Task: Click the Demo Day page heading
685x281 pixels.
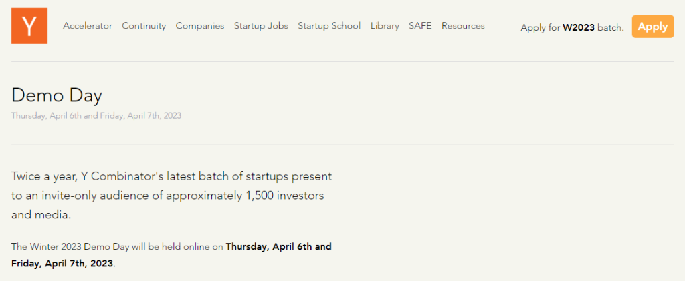Action: (57, 95)
